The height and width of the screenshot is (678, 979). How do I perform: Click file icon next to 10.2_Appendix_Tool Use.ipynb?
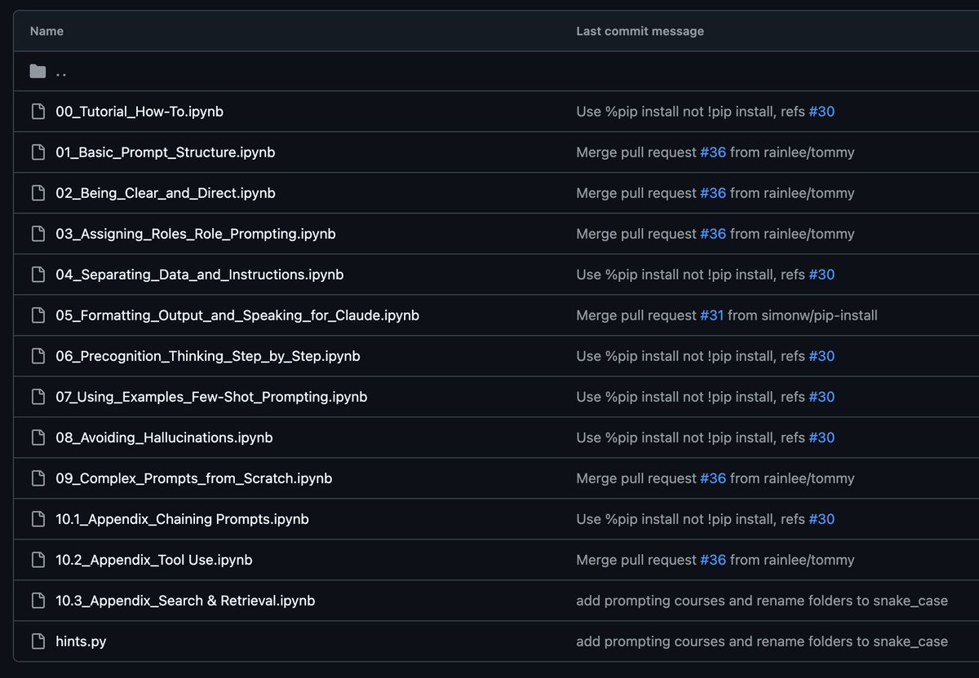coord(38,560)
